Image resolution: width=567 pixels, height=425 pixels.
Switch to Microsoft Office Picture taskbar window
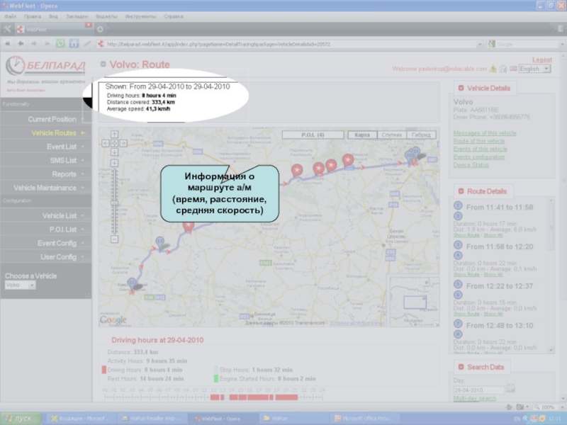click(x=365, y=418)
